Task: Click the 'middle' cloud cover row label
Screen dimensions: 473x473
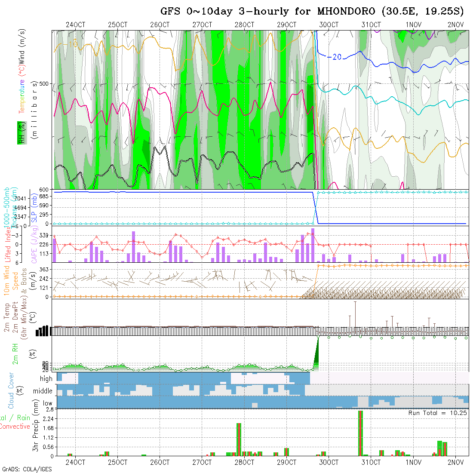Action: [x=43, y=391]
